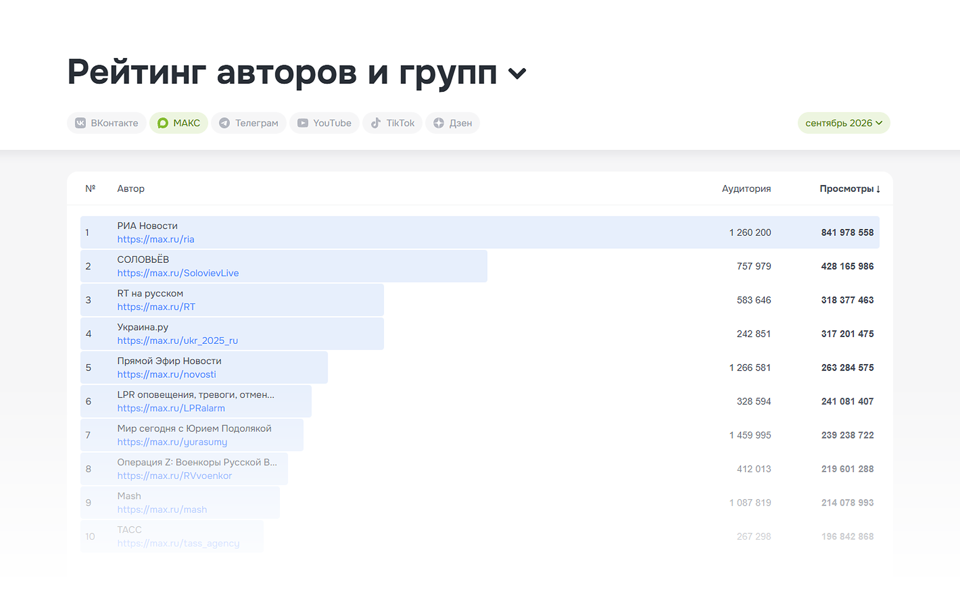Click audience value 1 266 581
Image resolution: width=960 pixels, height=589 pixels.
pyautogui.click(x=750, y=368)
